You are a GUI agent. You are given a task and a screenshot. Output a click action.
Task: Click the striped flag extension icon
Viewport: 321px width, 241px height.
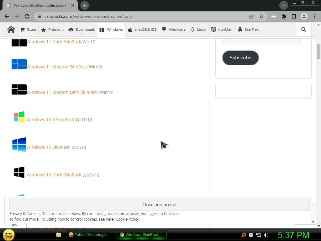274,16
